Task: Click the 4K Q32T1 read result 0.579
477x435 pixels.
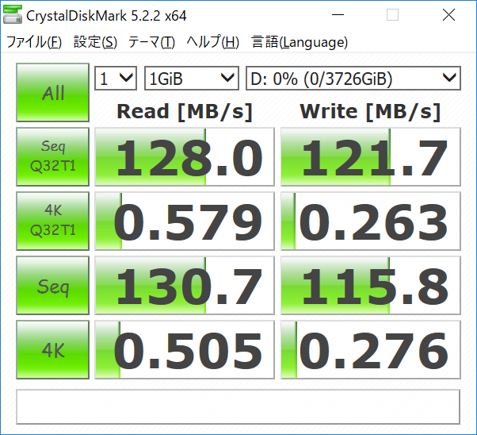Action: [x=185, y=221]
